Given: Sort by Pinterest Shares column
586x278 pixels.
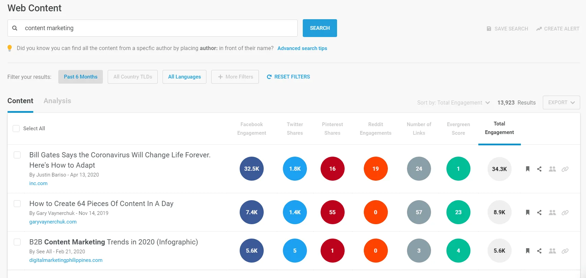Looking at the screenshot, I should 333,129.
